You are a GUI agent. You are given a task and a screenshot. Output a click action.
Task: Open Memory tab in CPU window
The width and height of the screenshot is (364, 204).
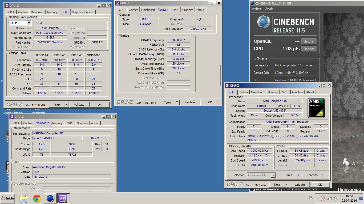[273, 92]
